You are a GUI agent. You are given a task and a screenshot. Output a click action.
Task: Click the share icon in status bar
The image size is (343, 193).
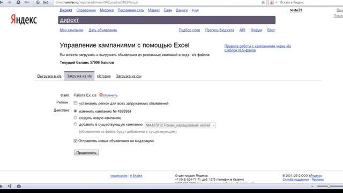(10, 186)
